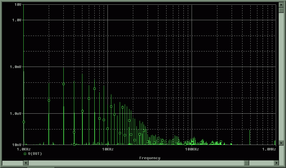Click the vertical scrollbar down arrow
Image resolution: width=286 pixels, height=168 pixels.
281,143
